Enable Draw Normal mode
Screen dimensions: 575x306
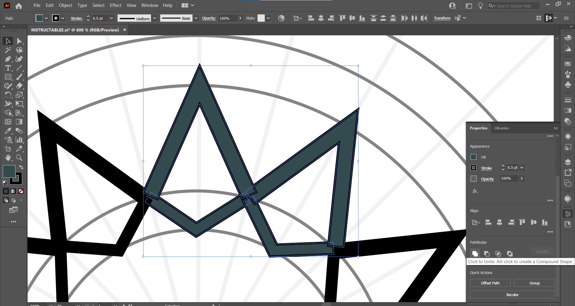6,200
